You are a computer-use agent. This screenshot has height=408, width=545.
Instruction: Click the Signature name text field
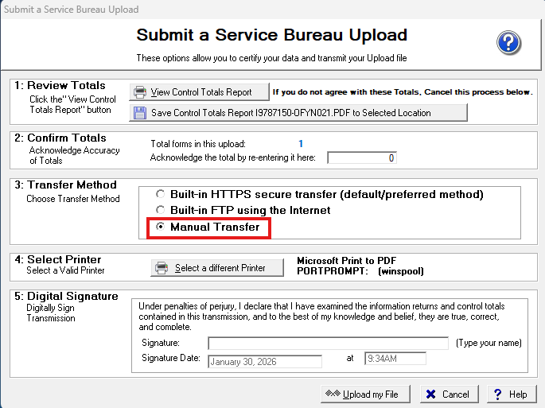coord(328,343)
